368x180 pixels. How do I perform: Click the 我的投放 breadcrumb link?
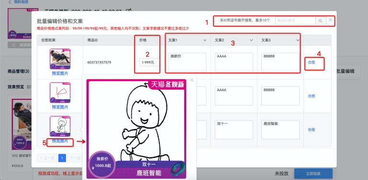22,2
